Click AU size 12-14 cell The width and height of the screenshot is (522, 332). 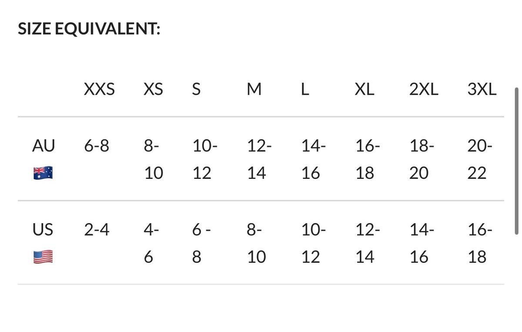(x=259, y=159)
